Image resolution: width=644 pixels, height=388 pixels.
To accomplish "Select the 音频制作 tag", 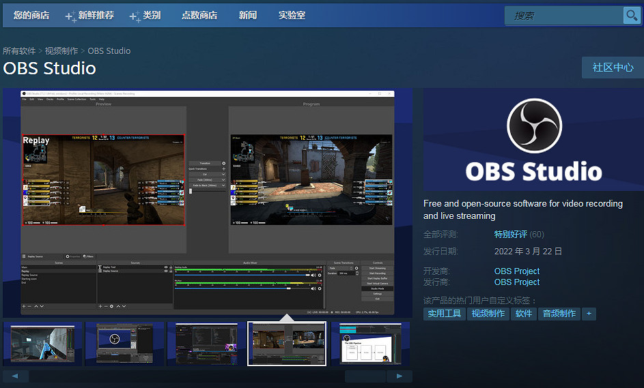I will click(x=559, y=314).
